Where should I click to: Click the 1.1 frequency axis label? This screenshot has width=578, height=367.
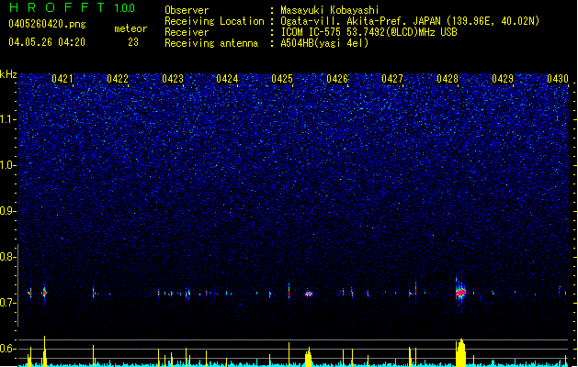tap(7, 119)
